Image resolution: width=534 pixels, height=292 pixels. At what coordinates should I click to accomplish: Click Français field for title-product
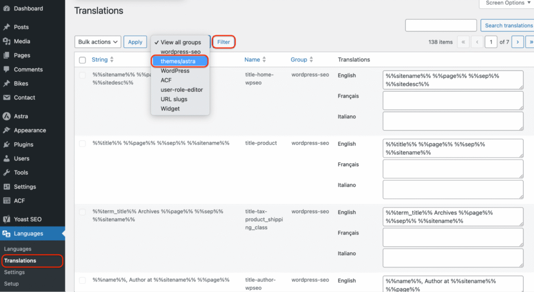[453, 169]
